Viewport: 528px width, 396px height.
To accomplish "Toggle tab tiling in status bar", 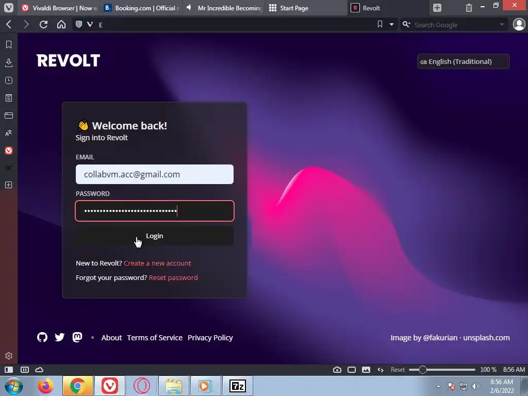I will [25, 370].
